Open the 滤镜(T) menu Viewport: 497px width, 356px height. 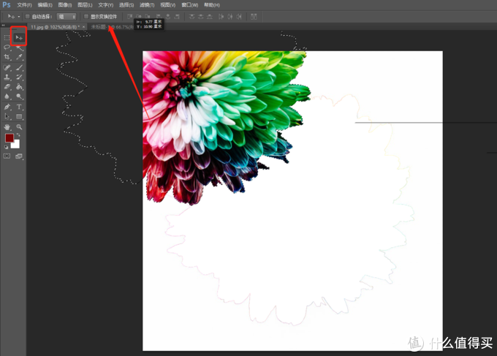point(147,5)
